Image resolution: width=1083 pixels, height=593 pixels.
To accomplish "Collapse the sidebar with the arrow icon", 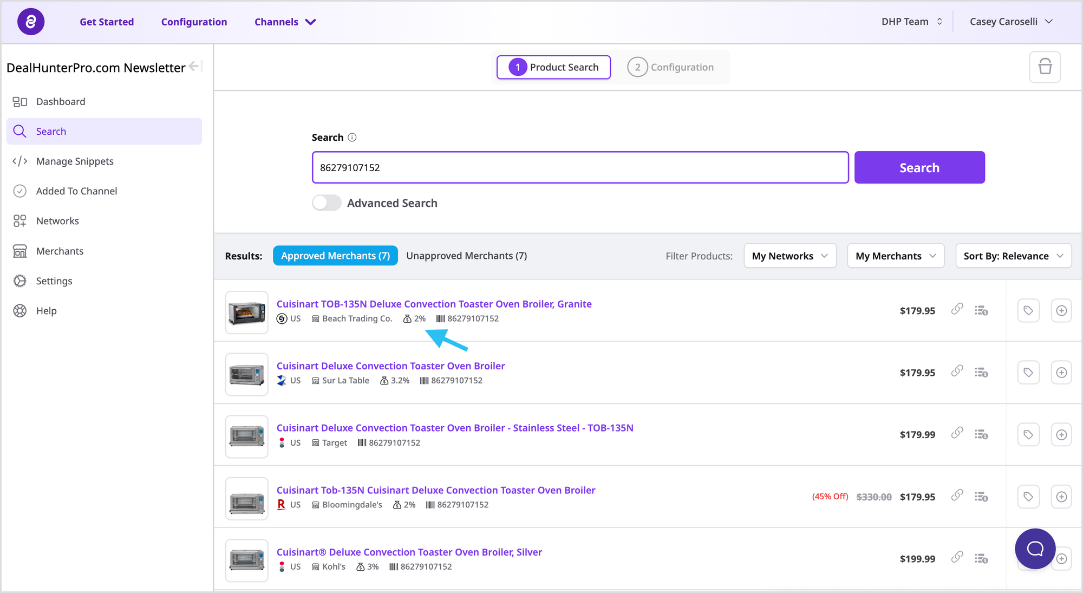I will click(195, 66).
